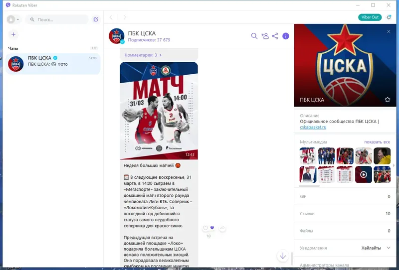Click the ПБК ЦСКА channel avatar in header
Image resolution: width=399 pixels, height=270 pixels.
[x=117, y=36]
